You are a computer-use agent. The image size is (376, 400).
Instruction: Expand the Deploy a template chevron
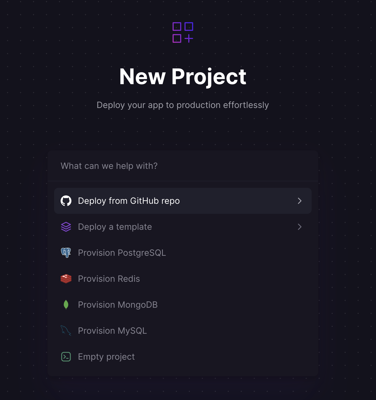[299, 227]
